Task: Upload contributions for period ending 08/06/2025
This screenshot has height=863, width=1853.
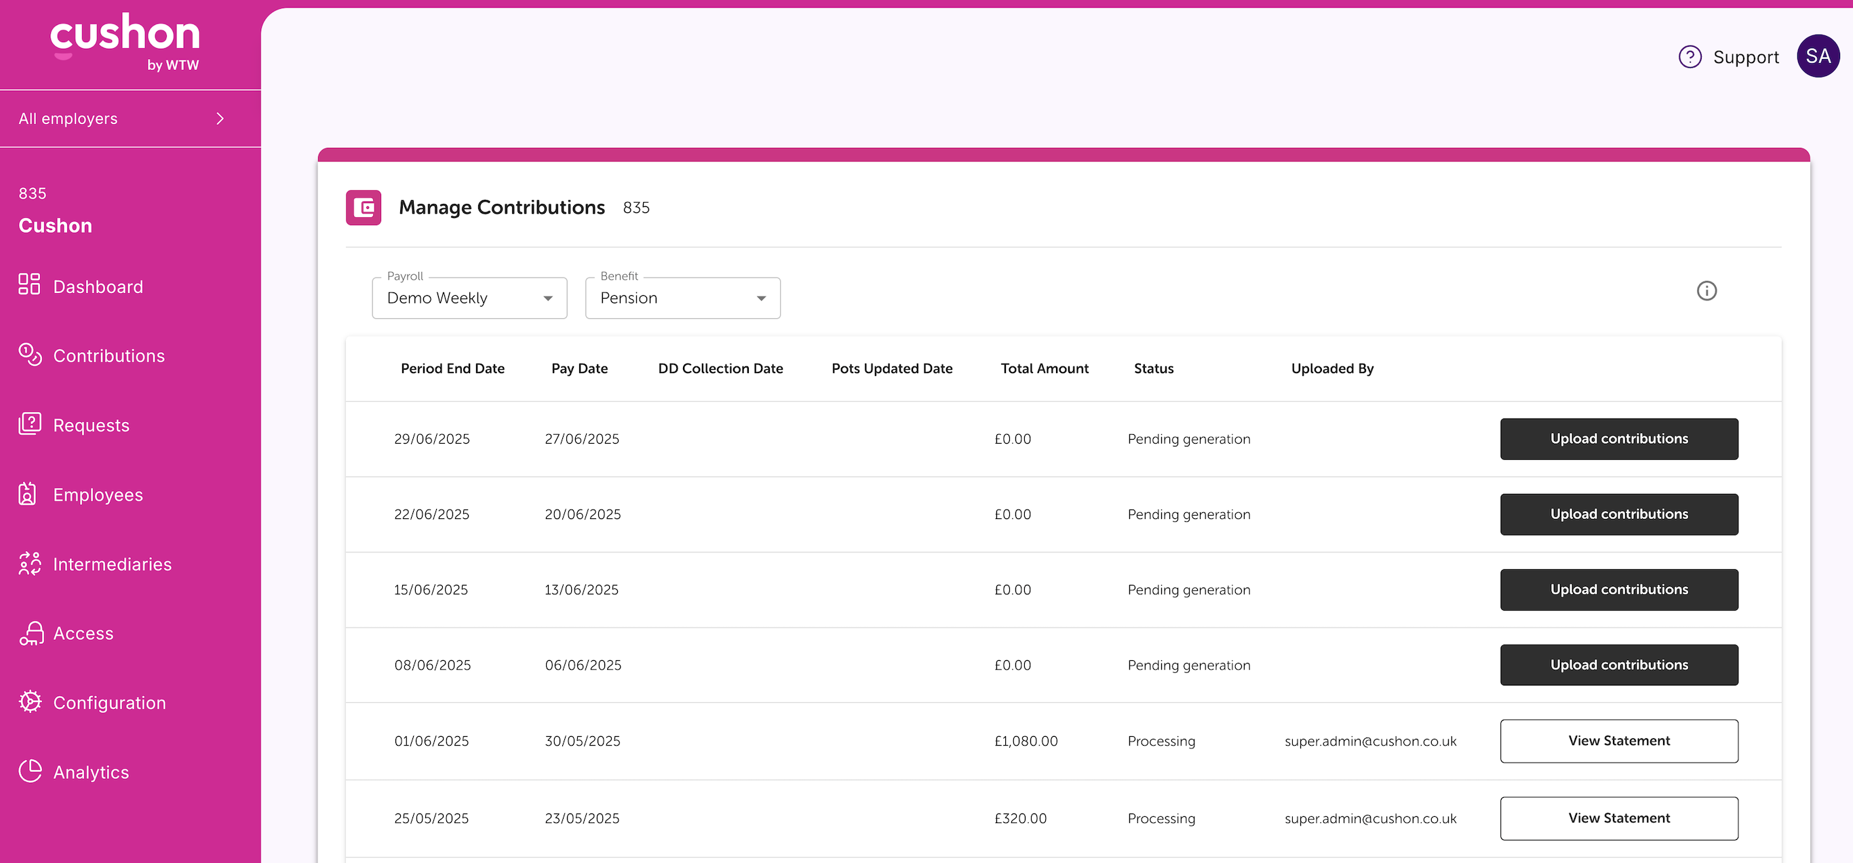Action: pyautogui.click(x=1618, y=665)
